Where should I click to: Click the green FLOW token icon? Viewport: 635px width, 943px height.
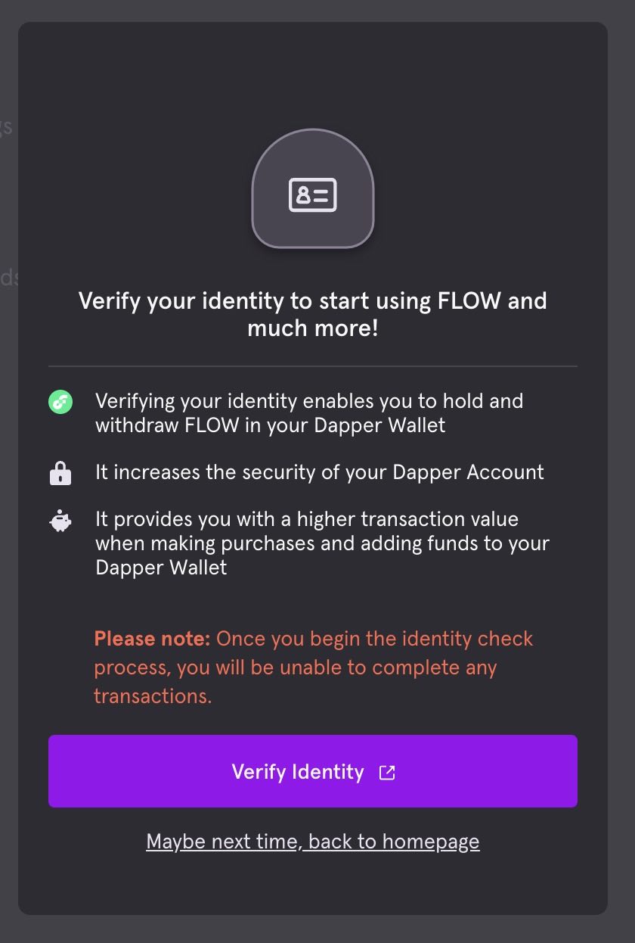pyautogui.click(x=60, y=402)
